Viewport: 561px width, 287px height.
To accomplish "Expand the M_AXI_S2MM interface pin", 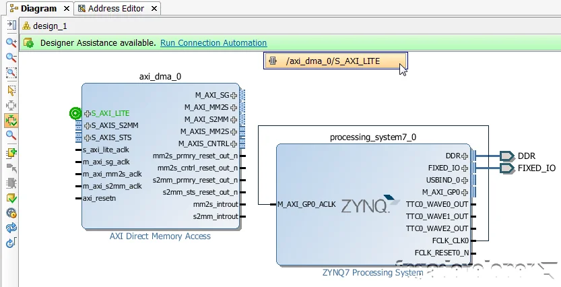I will (x=234, y=119).
